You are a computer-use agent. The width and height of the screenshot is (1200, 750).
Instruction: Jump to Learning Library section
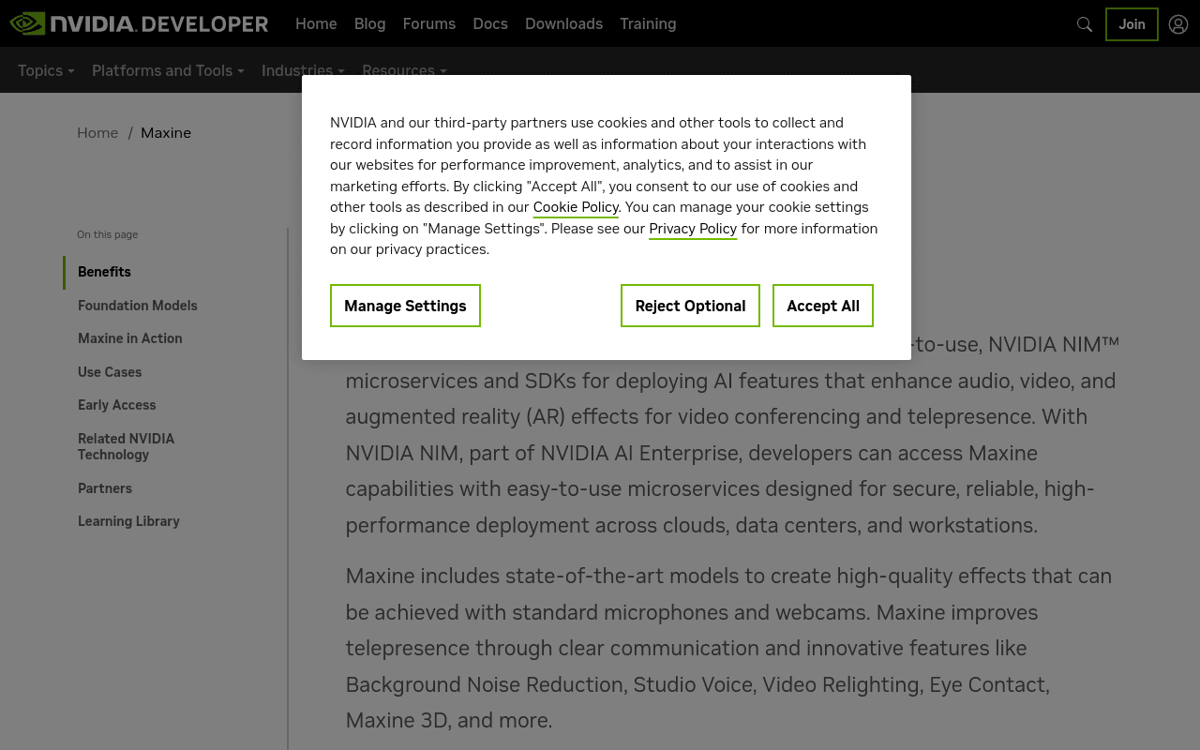pos(128,521)
